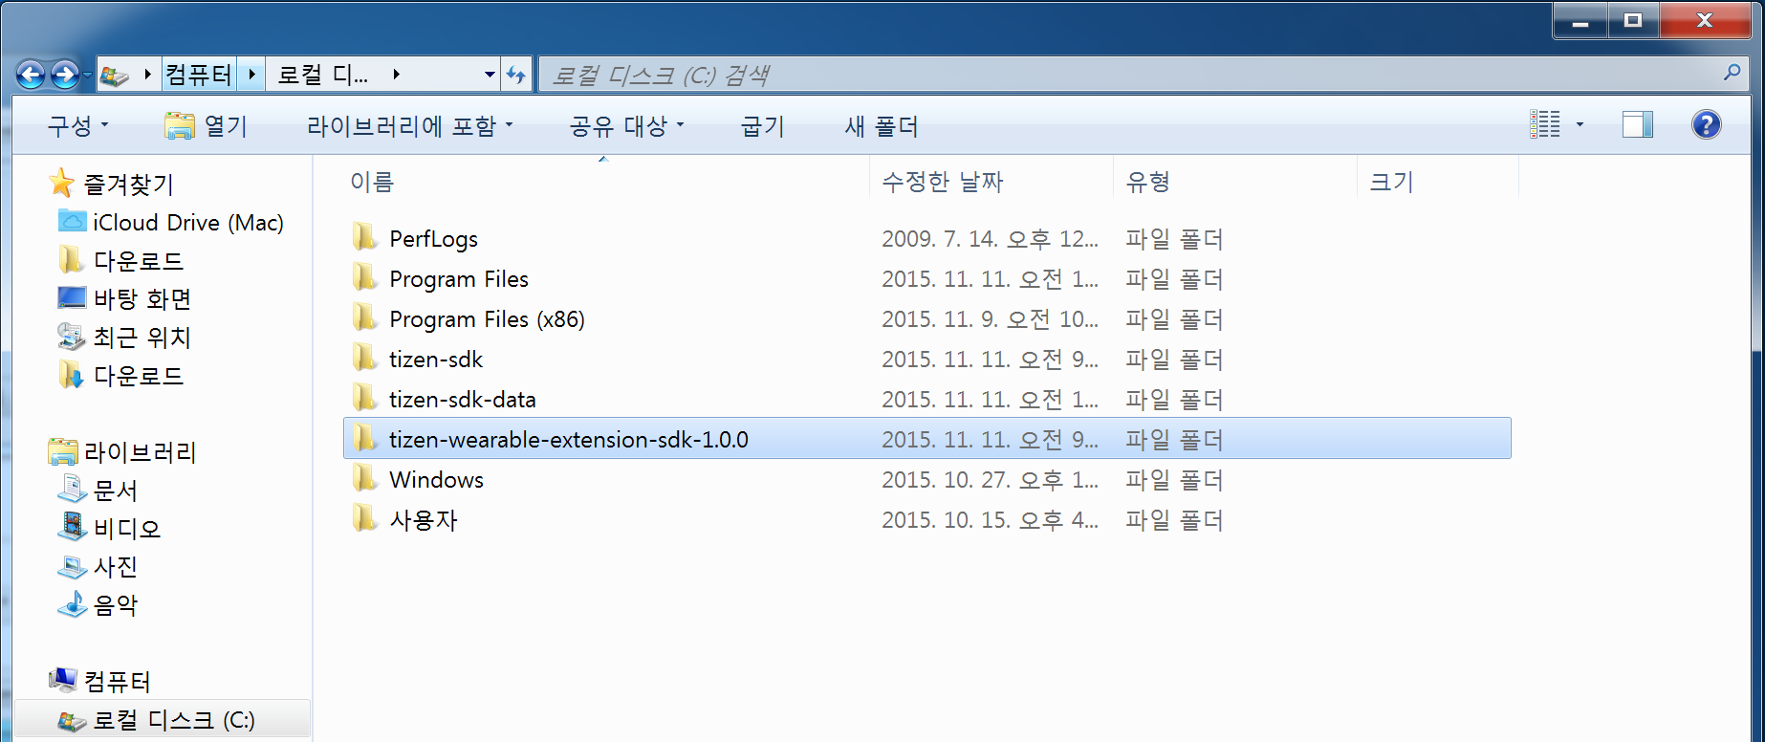This screenshot has height=742, width=1765.
Task: Click the magnifier search icon
Action: click(x=1732, y=73)
